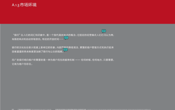The image size is (175, 110).
Task: Click the line starting with 困难重重的各类制度
Action: pyautogui.click(x=38, y=52)
